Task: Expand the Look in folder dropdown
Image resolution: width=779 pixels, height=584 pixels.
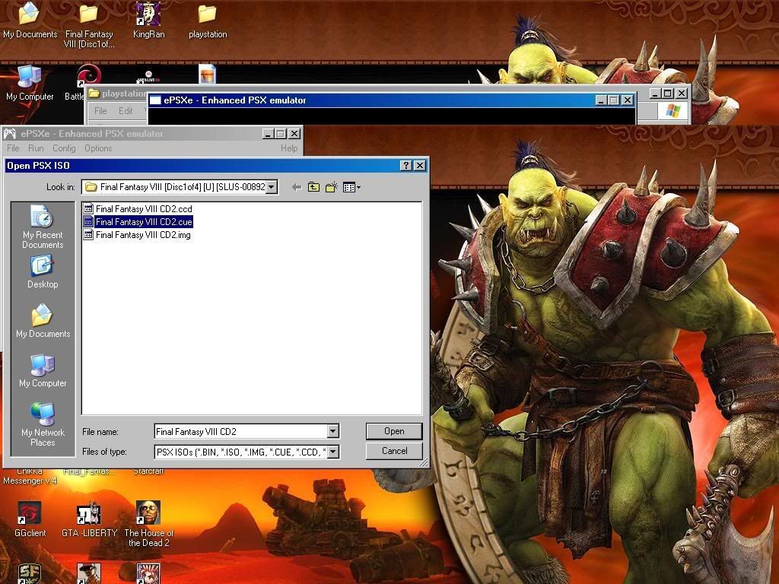Action: pos(272,187)
